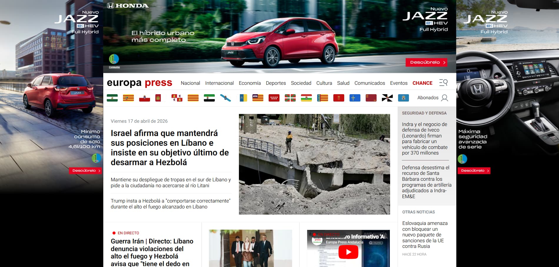This screenshot has height=267, width=559.
Task: Click Descúbrelo button in left side ad
Action: pyautogui.click(x=85, y=171)
